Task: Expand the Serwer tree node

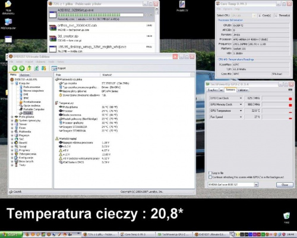Action: [x=12, y=124]
